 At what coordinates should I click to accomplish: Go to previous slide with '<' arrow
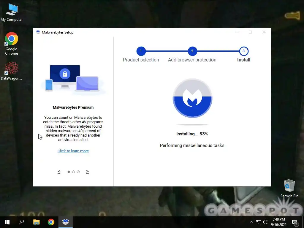click(59, 172)
